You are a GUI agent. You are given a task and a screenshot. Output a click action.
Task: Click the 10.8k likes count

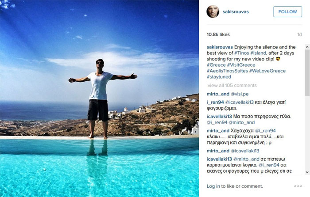[x=218, y=34]
